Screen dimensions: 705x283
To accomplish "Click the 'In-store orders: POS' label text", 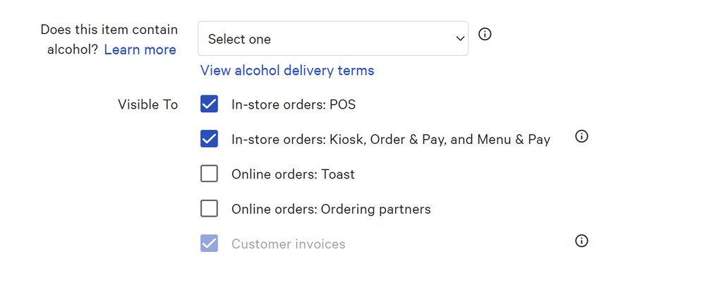I will click(x=294, y=105).
